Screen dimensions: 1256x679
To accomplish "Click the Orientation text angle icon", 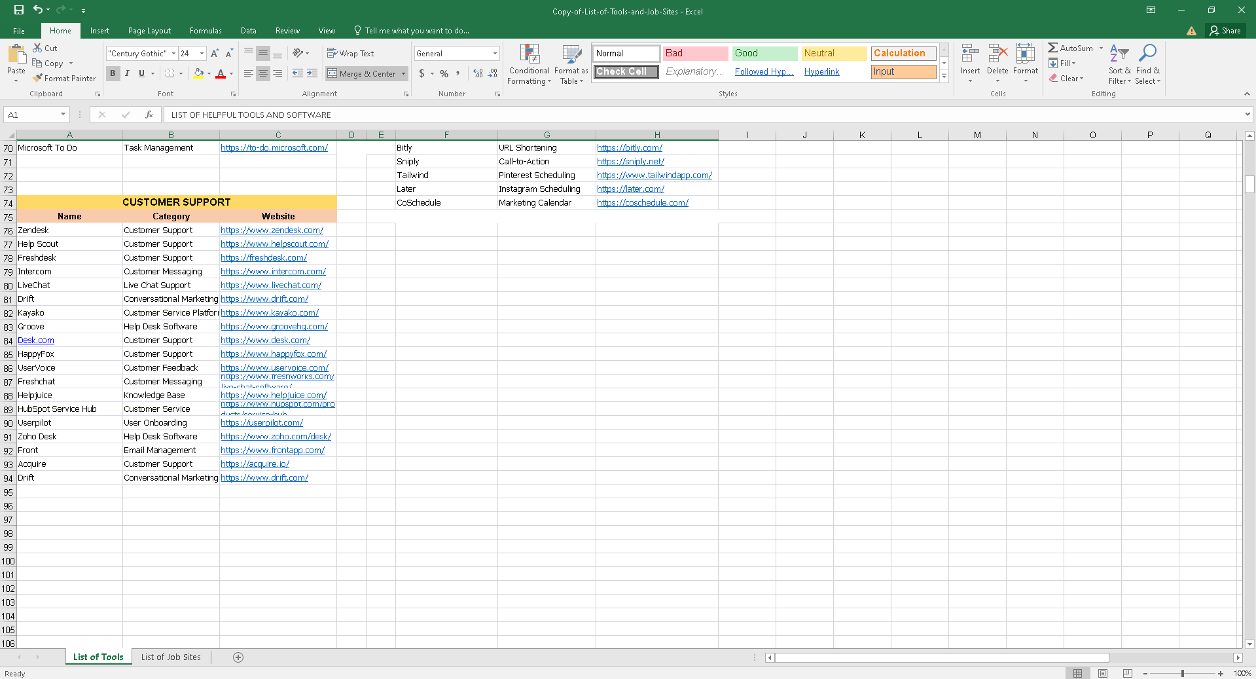I will tap(298, 53).
